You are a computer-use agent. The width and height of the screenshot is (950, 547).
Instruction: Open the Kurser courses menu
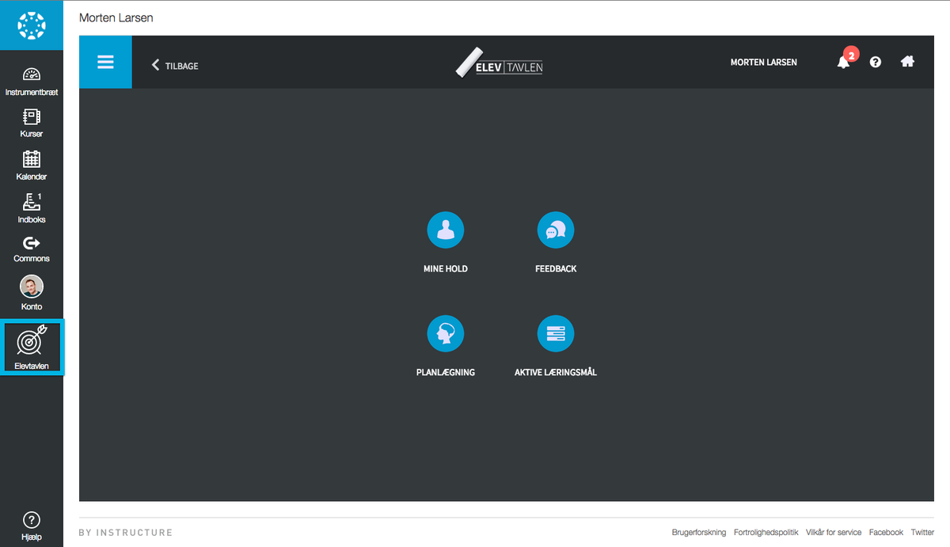[x=32, y=123]
